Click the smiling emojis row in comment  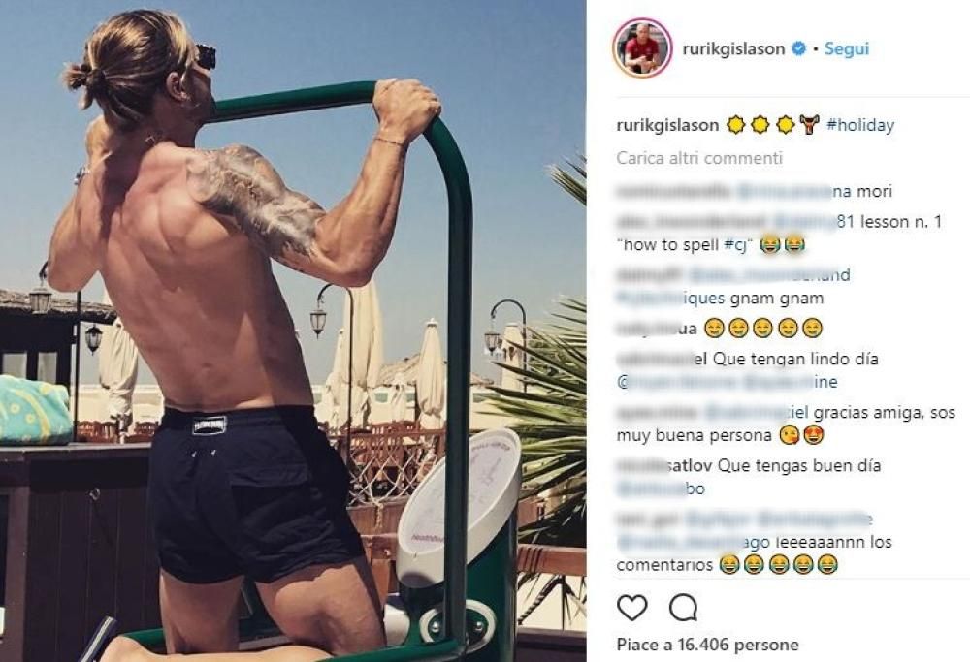(x=763, y=329)
